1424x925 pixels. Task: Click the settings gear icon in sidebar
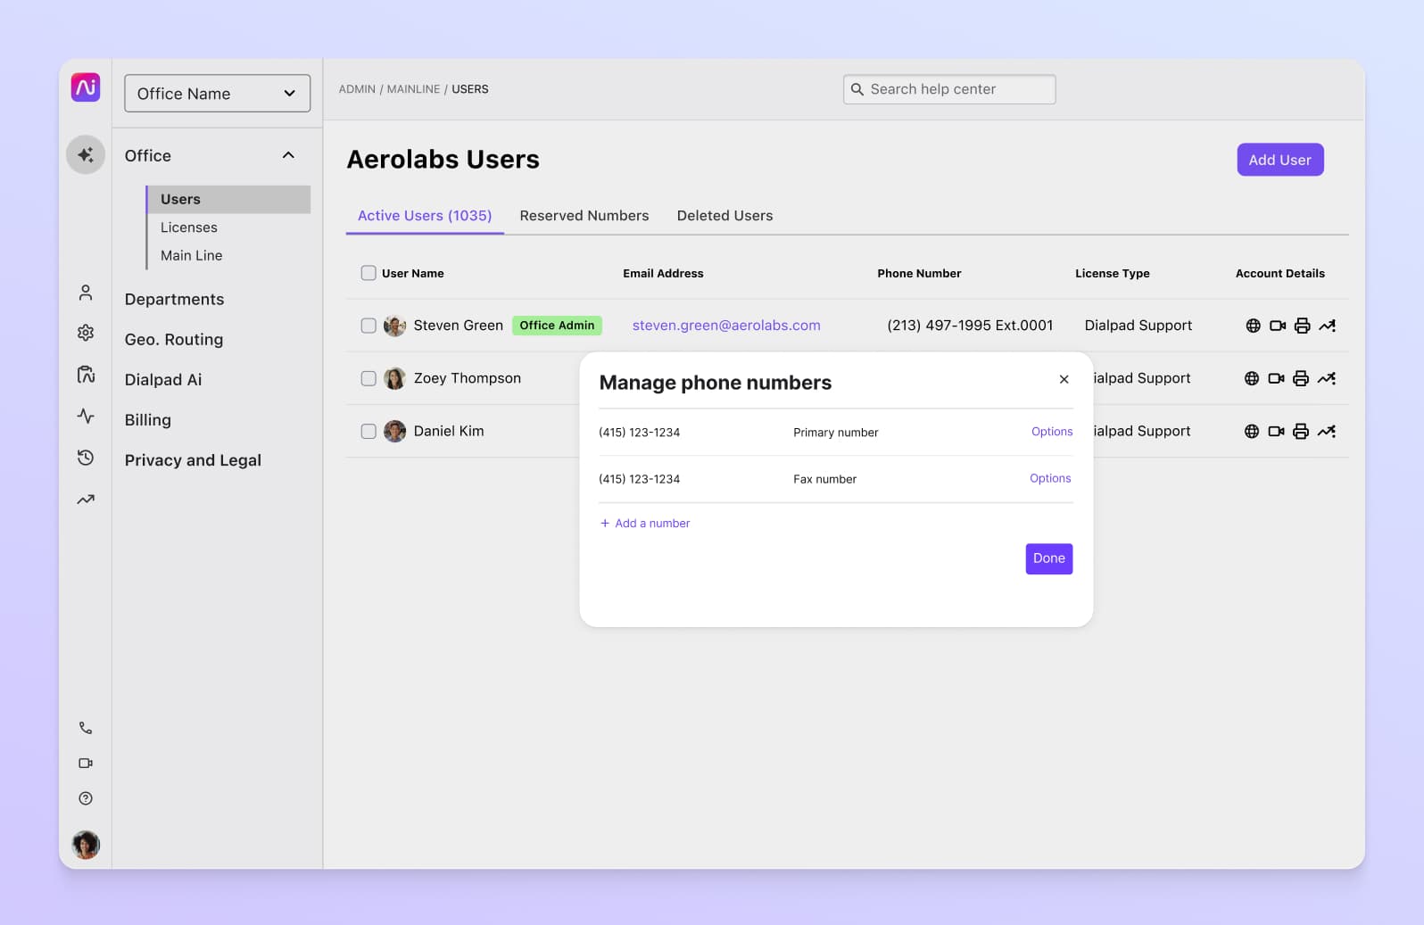point(86,333)
